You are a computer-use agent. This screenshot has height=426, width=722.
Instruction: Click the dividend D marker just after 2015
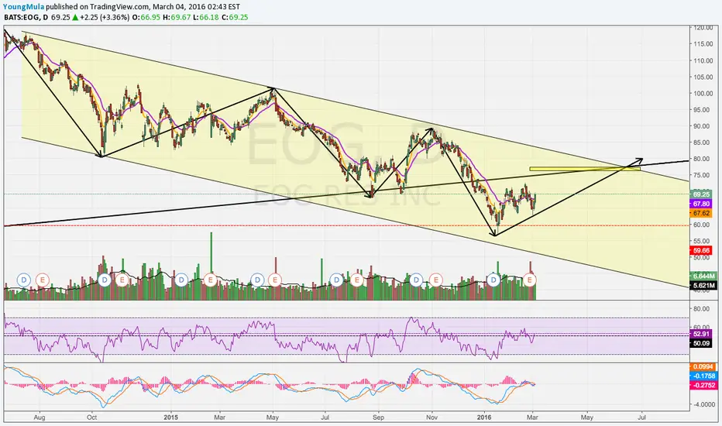[x=181, y=280]
